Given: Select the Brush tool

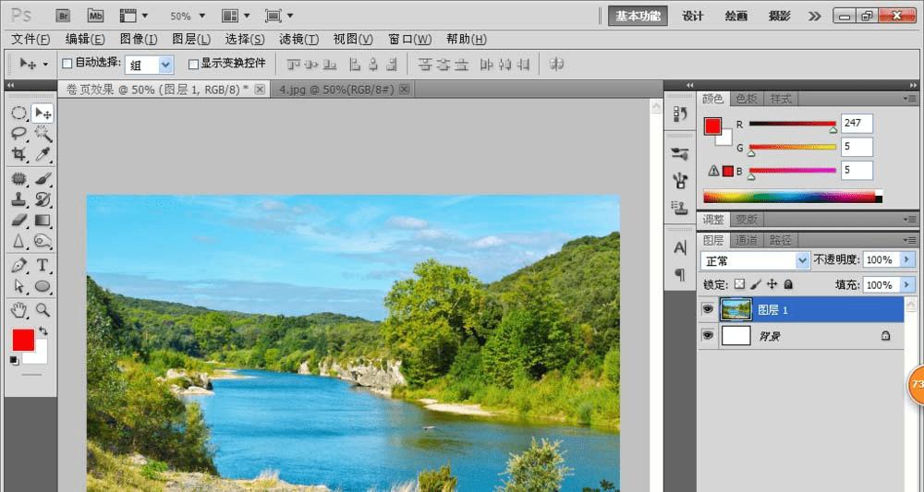Looking at the screenshot, I should [x=43, y=178].
